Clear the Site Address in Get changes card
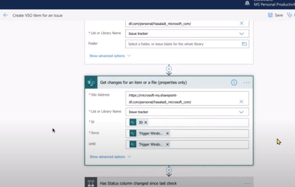The image size is (295, 187). [x=241, y=101]
